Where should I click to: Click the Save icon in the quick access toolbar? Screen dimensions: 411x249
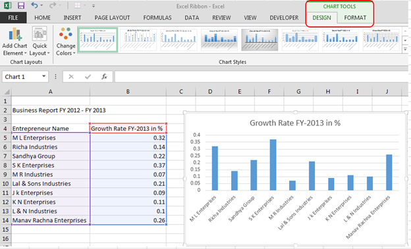coord(20,5)
